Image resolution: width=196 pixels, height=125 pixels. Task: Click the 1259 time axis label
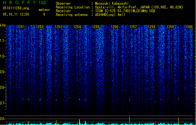pos(170,27)
